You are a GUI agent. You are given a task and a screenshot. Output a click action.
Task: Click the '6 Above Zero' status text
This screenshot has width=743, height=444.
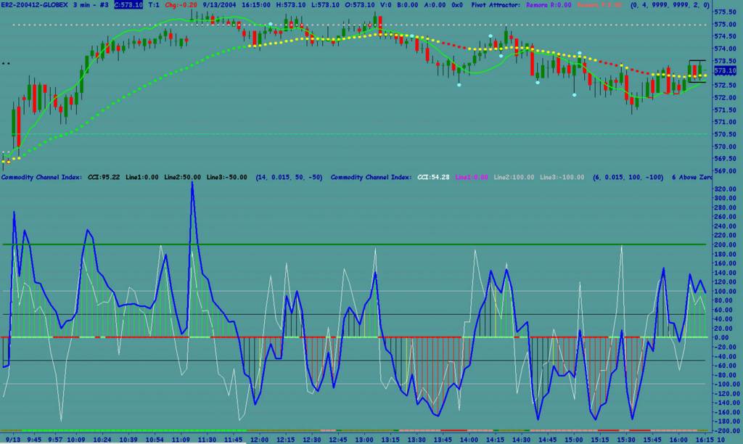point(691,177)
